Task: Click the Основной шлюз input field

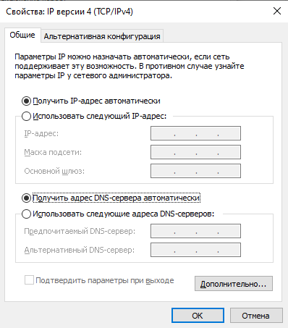Action: point(195,171)
